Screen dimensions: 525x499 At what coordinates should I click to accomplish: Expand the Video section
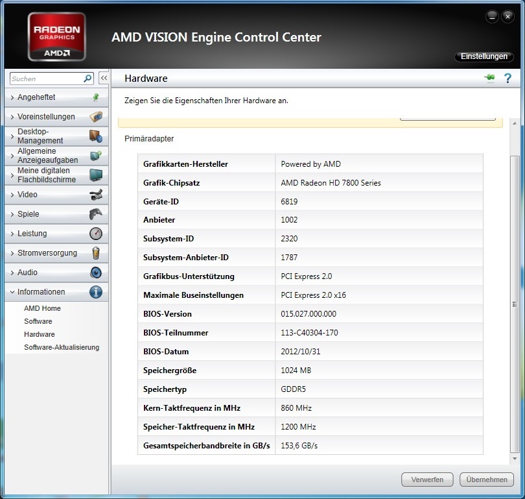click(56, 195)
